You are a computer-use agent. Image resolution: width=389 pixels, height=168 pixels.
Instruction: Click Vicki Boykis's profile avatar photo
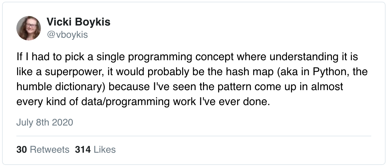(x=29, y=28)
